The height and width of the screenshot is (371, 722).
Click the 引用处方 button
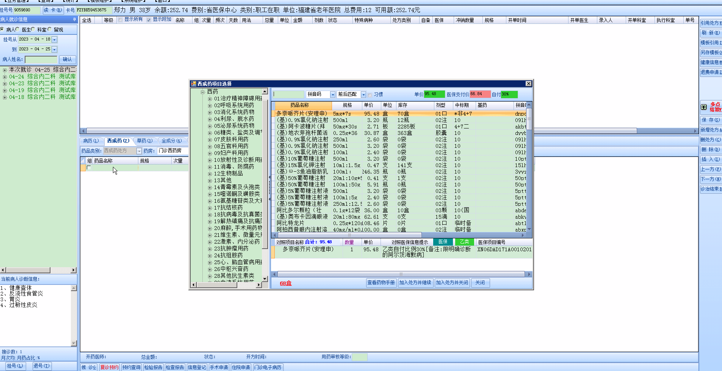coord(711,23)
